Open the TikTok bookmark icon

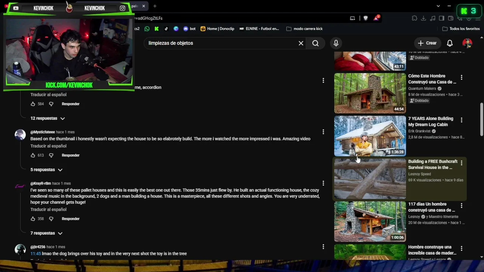(166, 29)
